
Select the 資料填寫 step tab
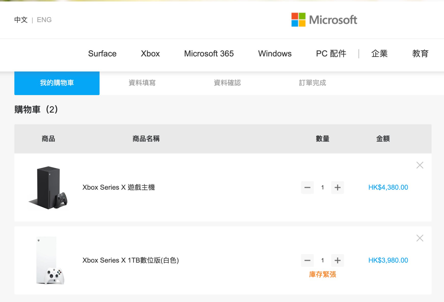142,83
